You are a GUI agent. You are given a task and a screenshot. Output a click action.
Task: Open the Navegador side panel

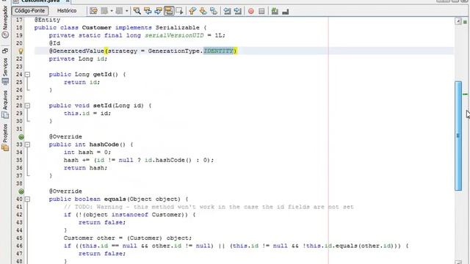click(x=5, y=21)
